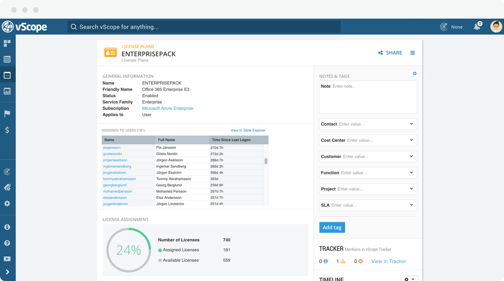Click the vScope logo
Image resolution: width=504 pixels, height=281 pixels.
[24, 27]
